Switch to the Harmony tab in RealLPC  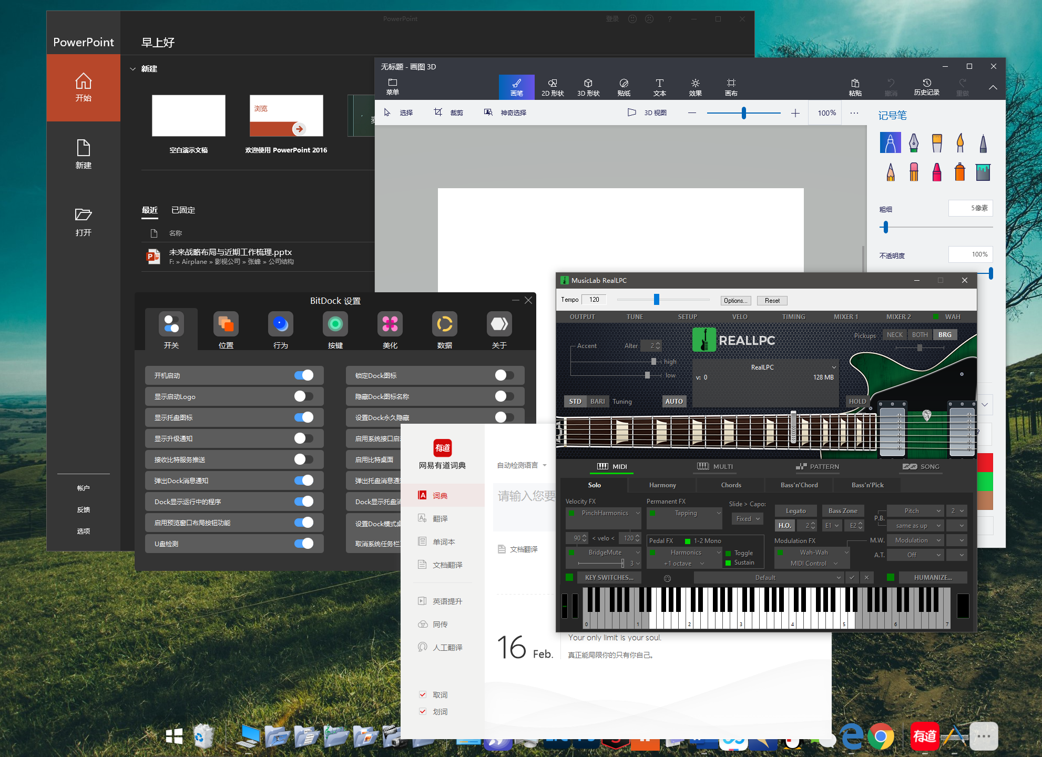pos(662,485)
